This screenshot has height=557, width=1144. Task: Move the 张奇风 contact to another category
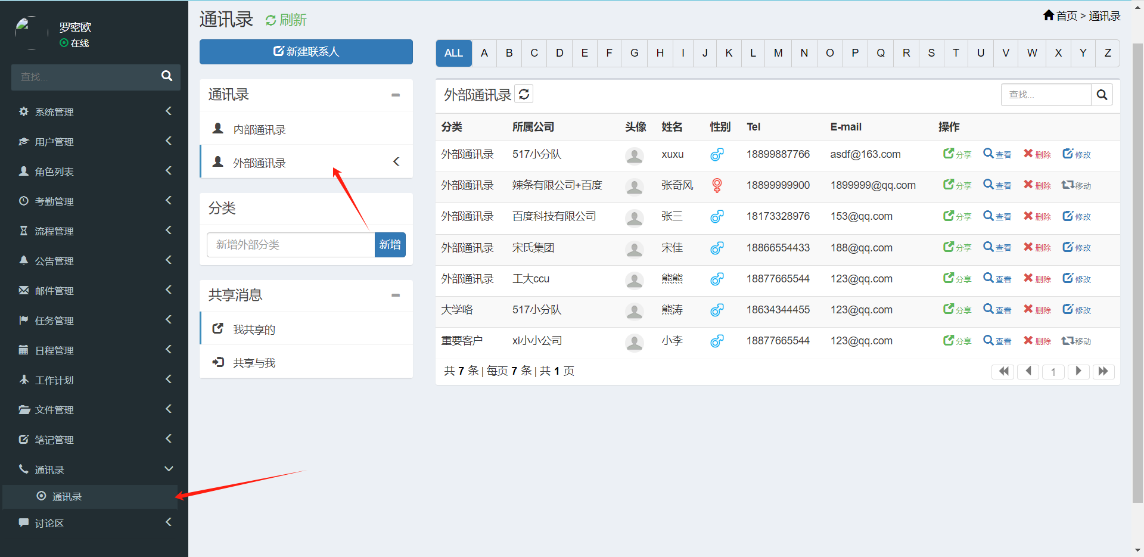[1076, 185]
